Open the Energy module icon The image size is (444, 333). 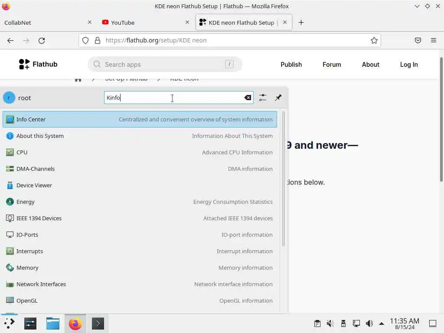tap(10, 202)
